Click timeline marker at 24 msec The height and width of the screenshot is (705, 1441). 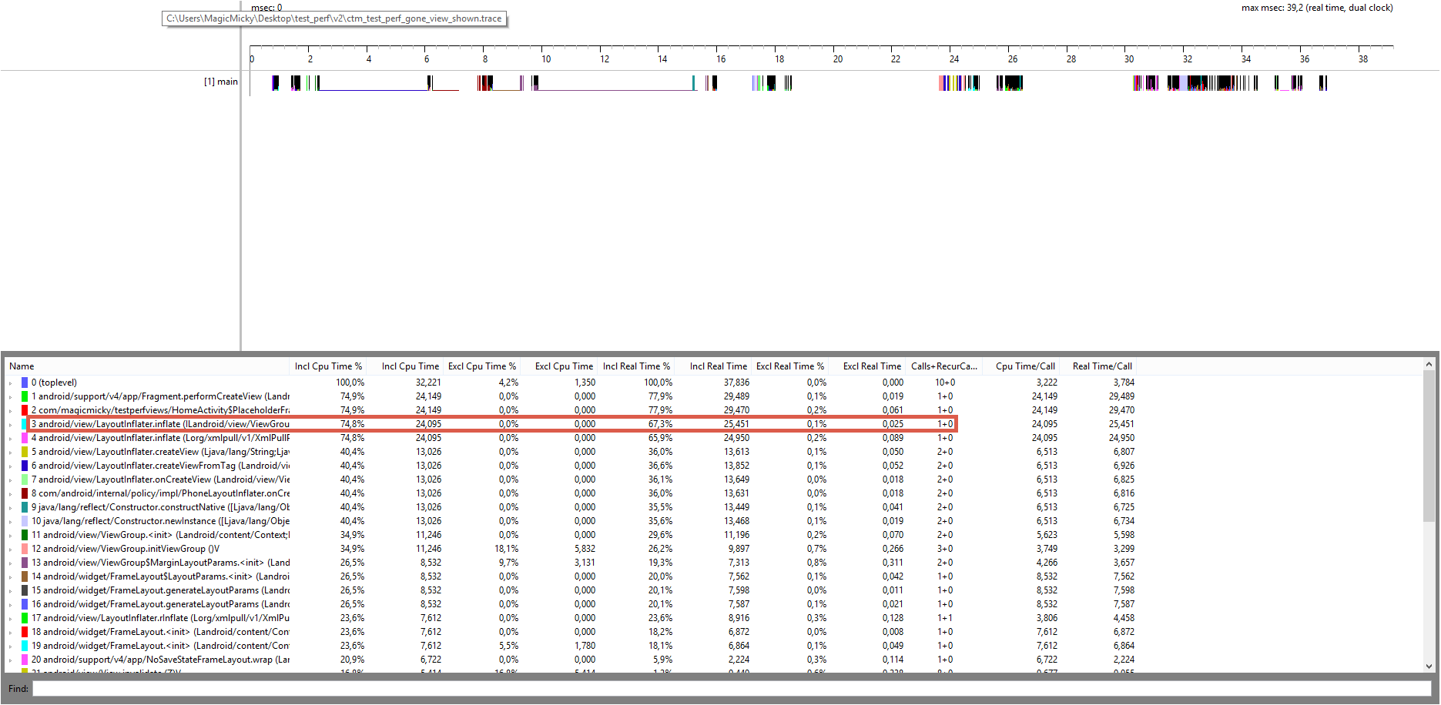tap(954, 59)
